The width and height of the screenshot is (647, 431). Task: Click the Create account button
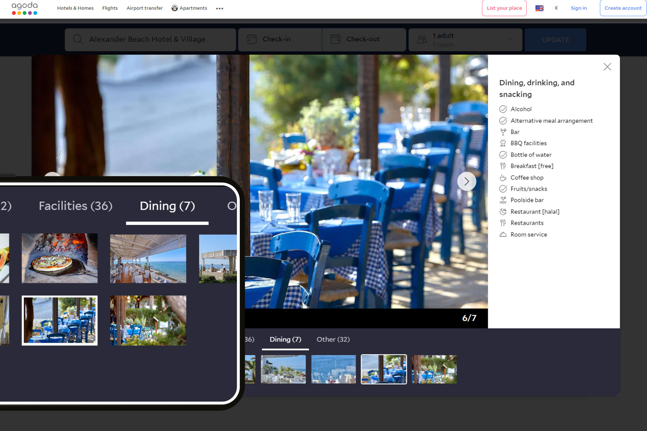(x=623, y=8)
